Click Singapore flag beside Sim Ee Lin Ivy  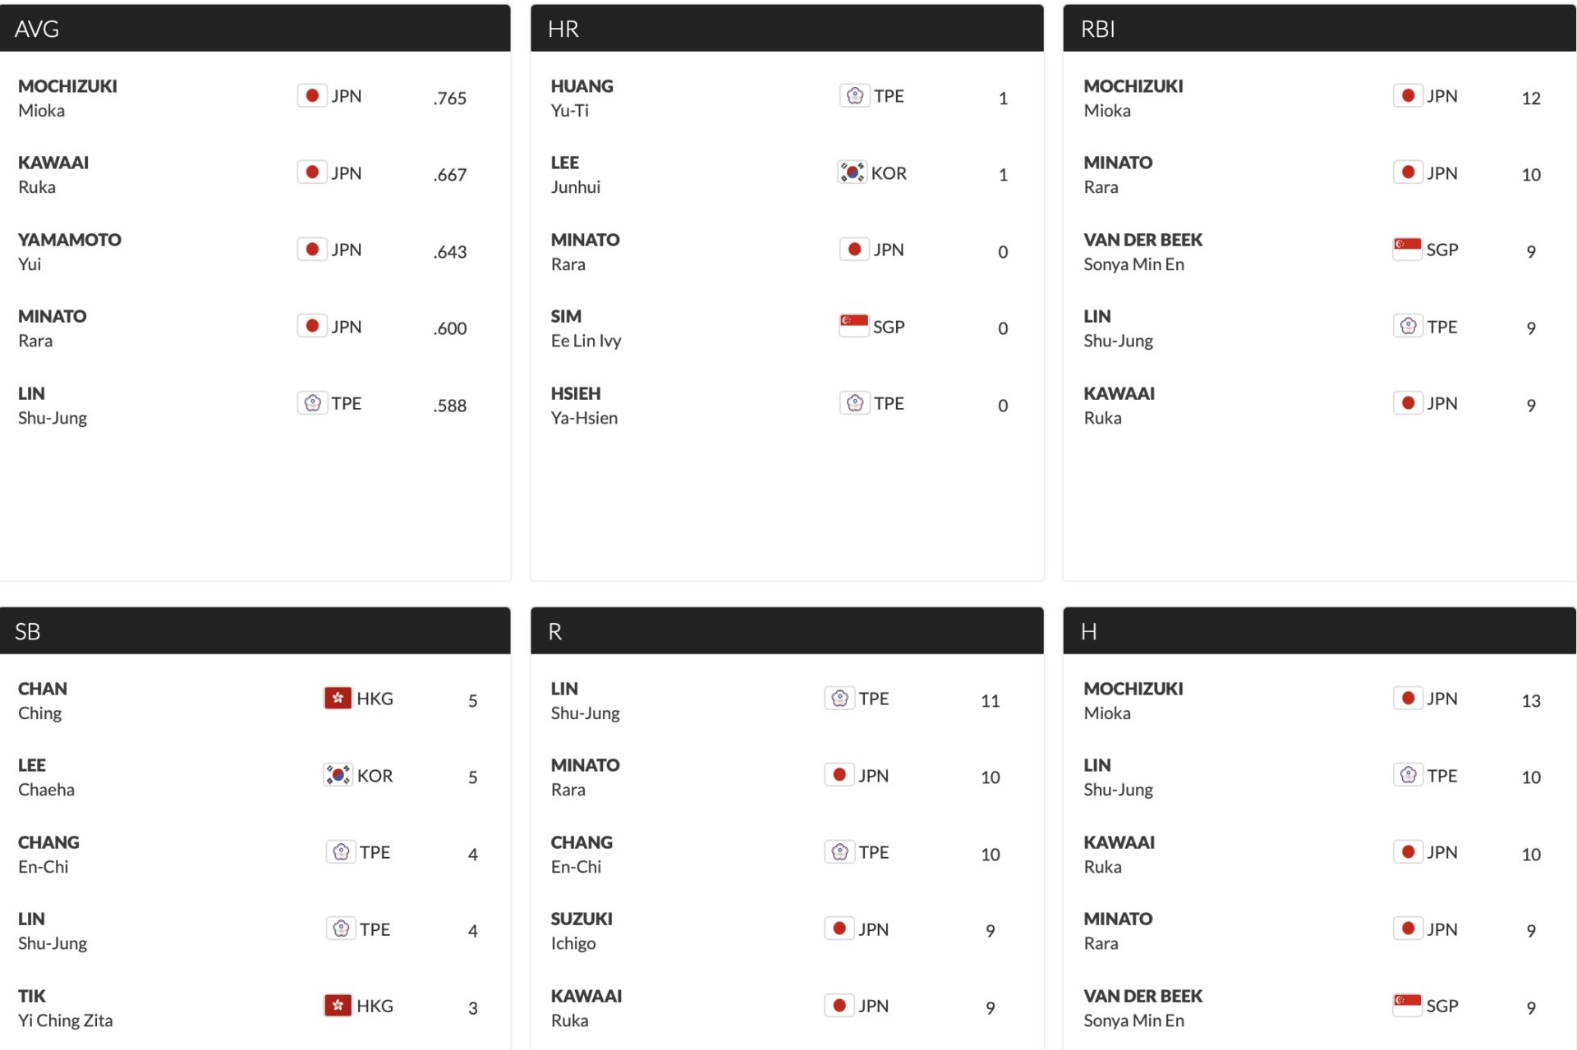(853, 326)
